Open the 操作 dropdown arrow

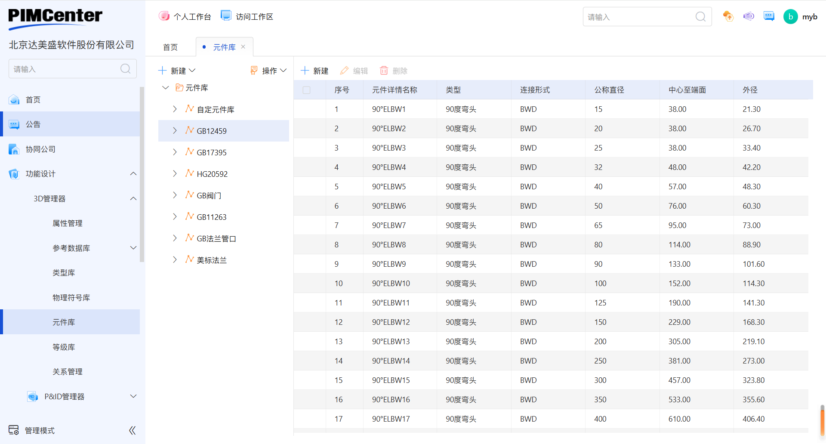[283, 71]
